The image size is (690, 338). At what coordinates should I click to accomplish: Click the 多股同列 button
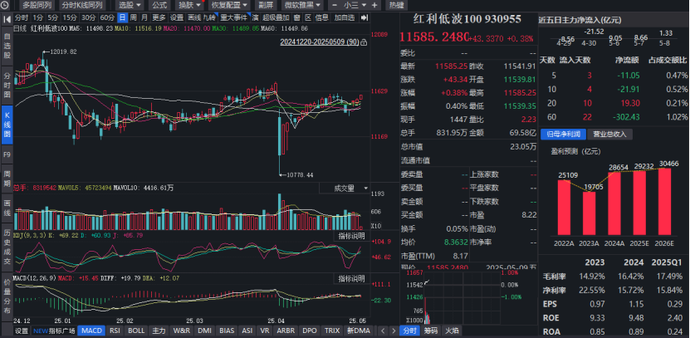coord(37,5)
